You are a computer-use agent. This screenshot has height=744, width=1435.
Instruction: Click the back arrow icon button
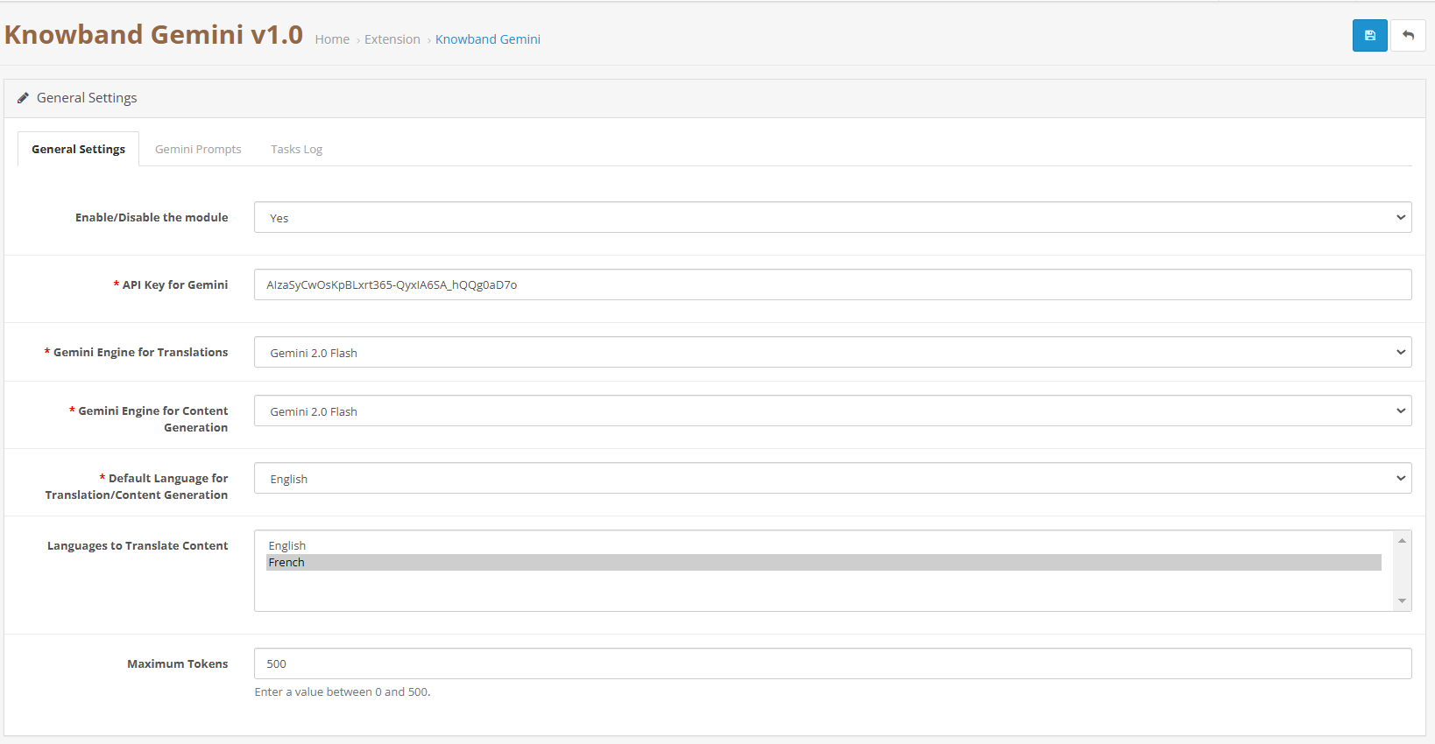click(1408, 36)
